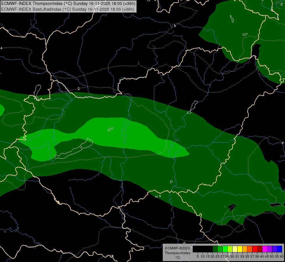Pick the yellow-green 29–30 legend swatch
285x262 pixels.
(x=230, y=249)
